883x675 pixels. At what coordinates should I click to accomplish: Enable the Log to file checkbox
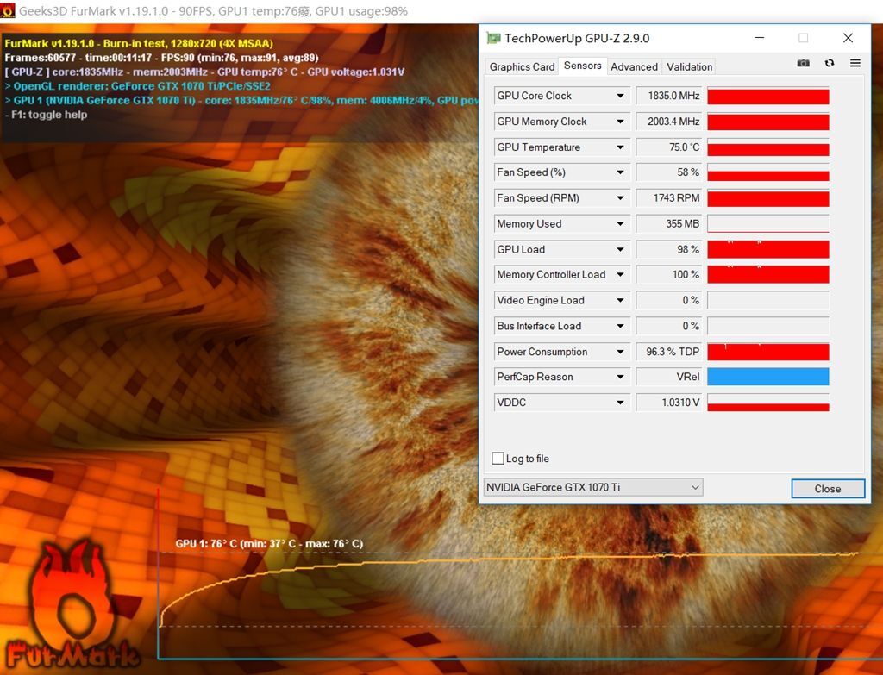click(498, 459)
